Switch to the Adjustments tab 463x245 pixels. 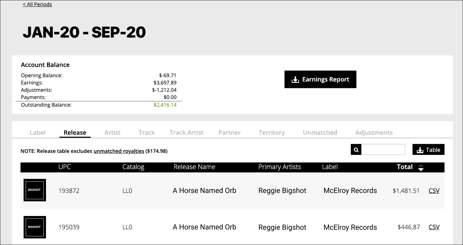[374, 133]
